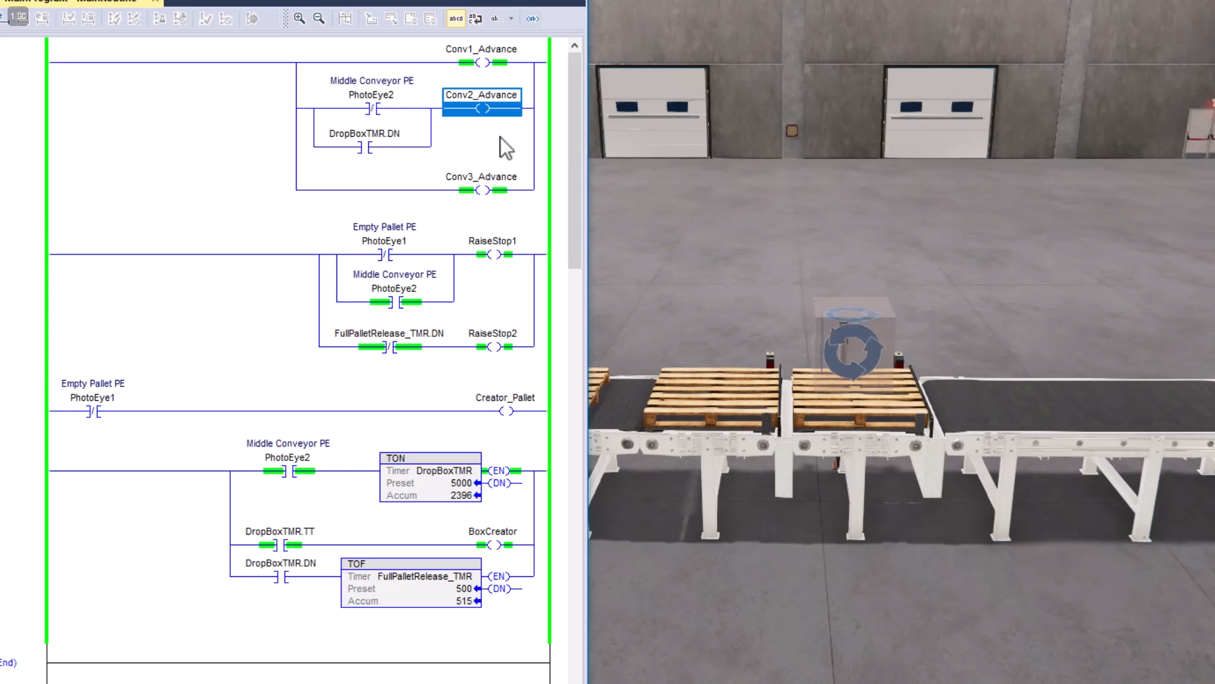Toggle the Conv2_Advance output coil

pos(481,108)
